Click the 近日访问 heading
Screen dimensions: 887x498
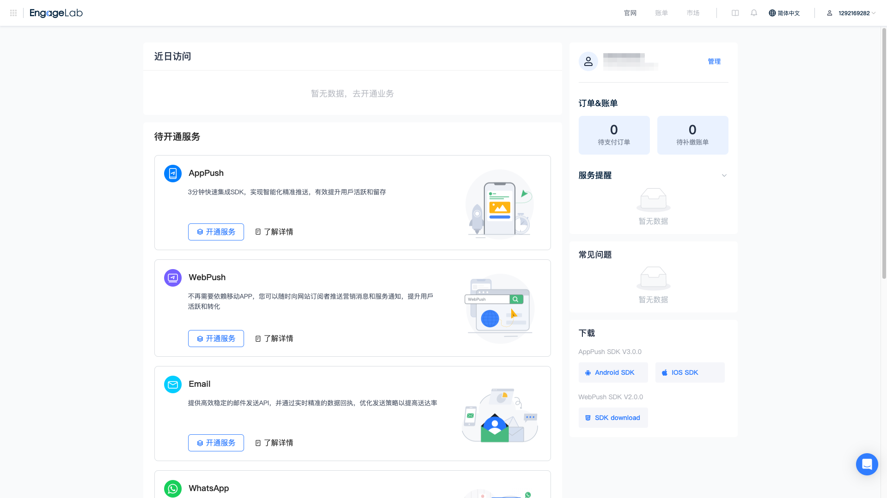point(172,56)
